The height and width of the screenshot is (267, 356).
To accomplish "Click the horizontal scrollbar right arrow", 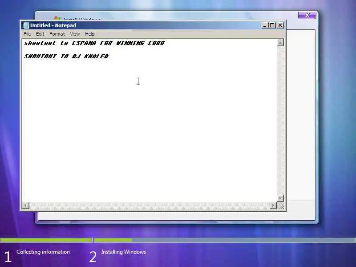I will pyautogui.click(x=273, y=206).
